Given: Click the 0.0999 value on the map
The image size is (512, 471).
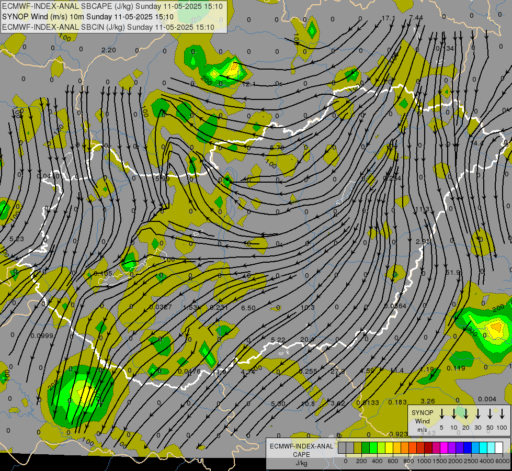Looking at the screenshot, I should [x=42, y=335].
